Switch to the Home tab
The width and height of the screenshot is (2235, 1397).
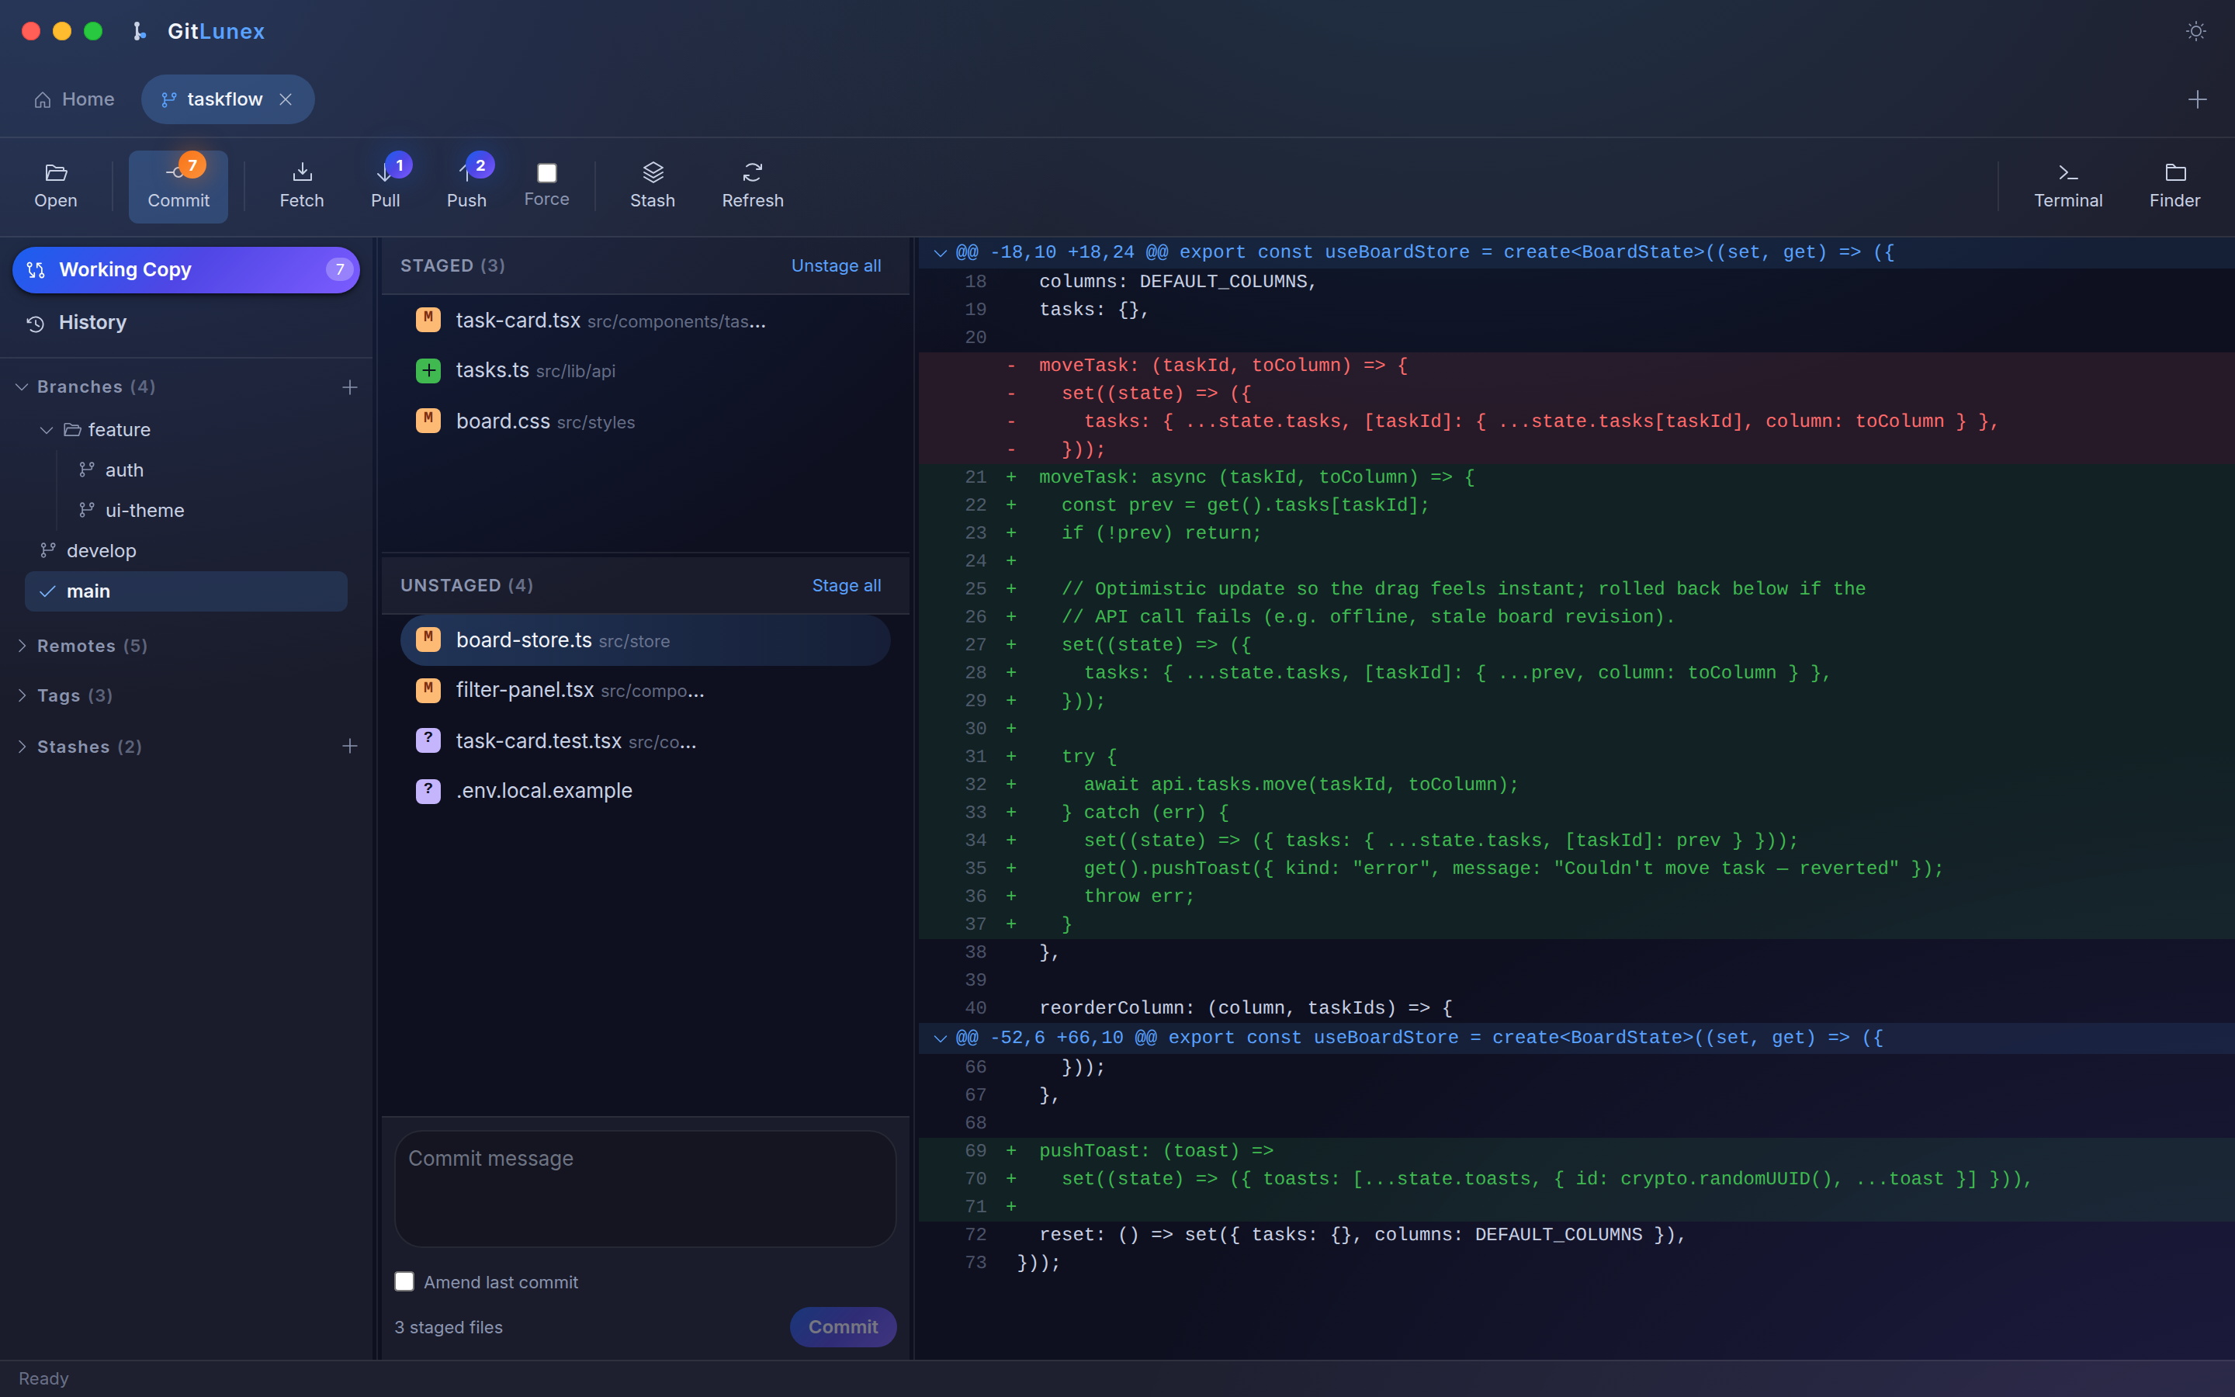click(x=74, y=99)
